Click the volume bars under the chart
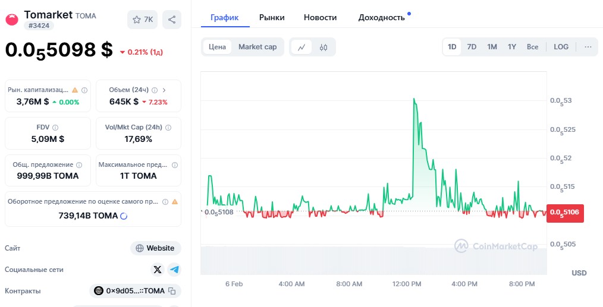The width and height of the screenshot is (603, 307). click(373, 261)
